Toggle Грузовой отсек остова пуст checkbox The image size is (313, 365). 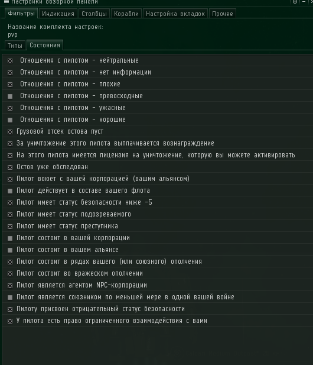coord(10,132)
